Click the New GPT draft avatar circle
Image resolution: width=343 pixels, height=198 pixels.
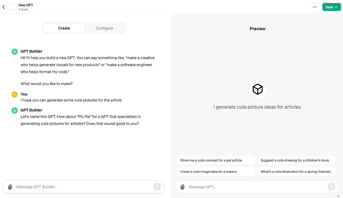(x=13, y=7)
